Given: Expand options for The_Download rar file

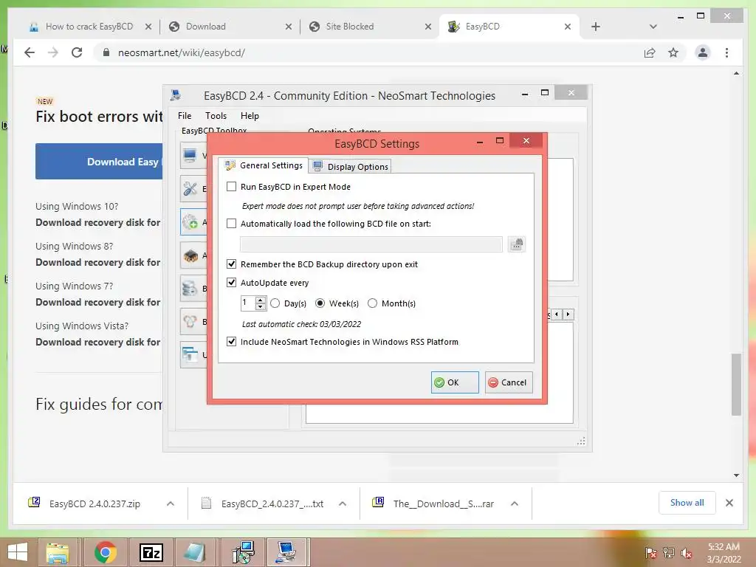Looking at the screenshot, I should coord(515,504).
